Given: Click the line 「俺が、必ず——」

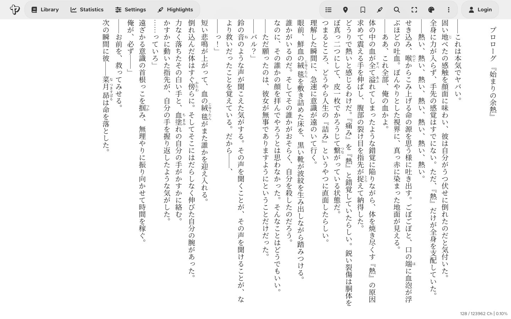Looking at the screenshot, I should click(x=131, y=46).
